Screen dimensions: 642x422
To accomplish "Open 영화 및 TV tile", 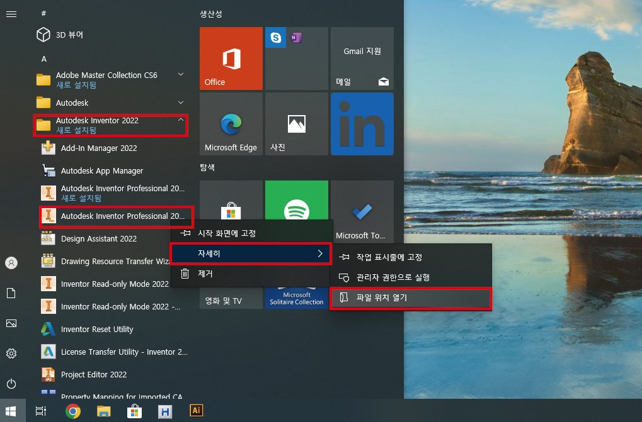I will [231, 298].
